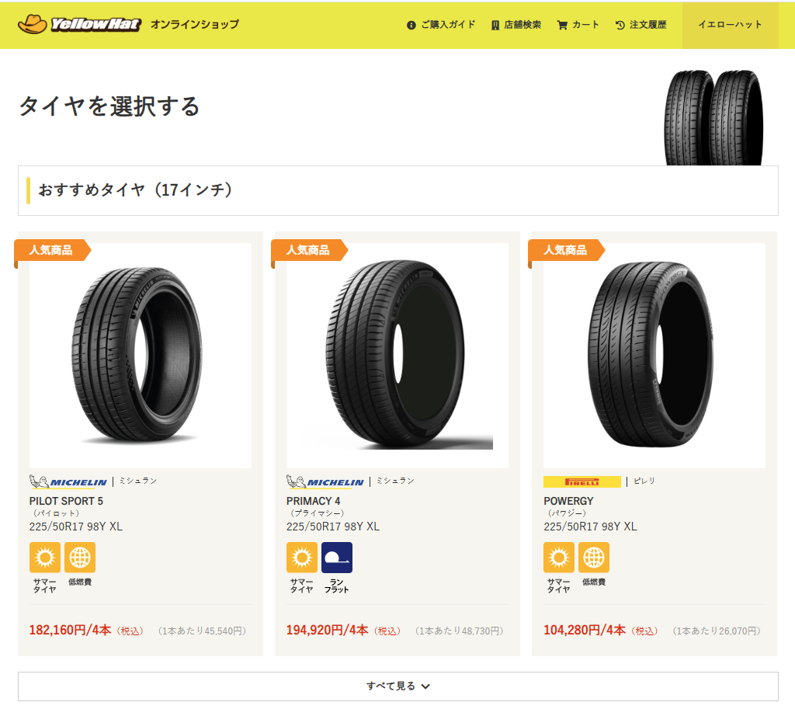Click Michelin logo on PILOT SPORT 5 card

point(68,481)
